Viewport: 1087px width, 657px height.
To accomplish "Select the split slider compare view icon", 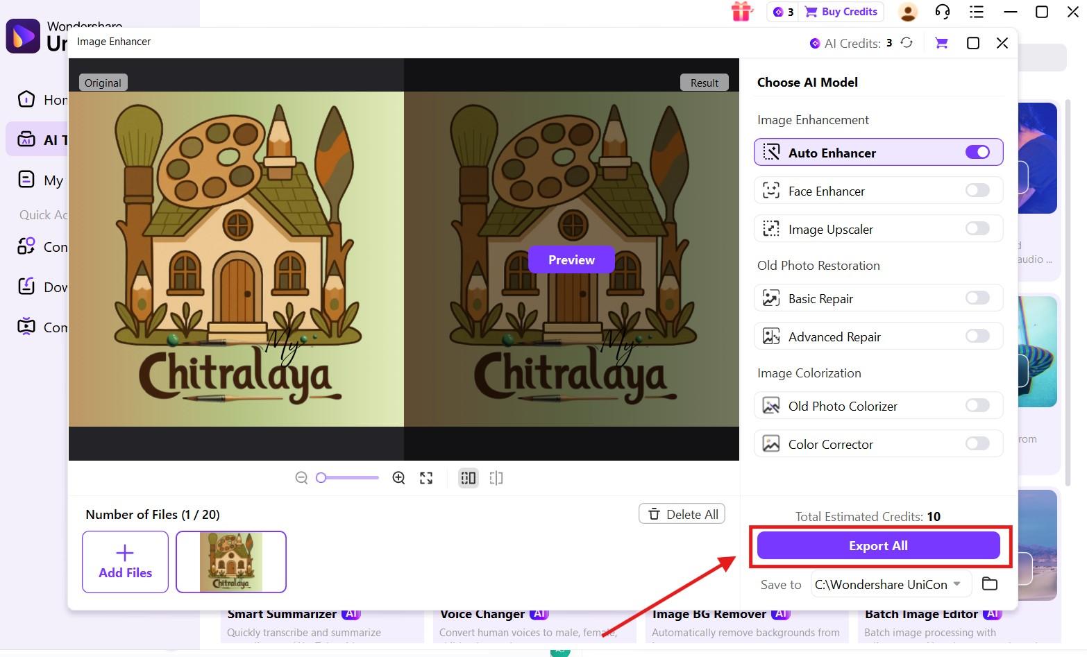I will tap(496, 478).
